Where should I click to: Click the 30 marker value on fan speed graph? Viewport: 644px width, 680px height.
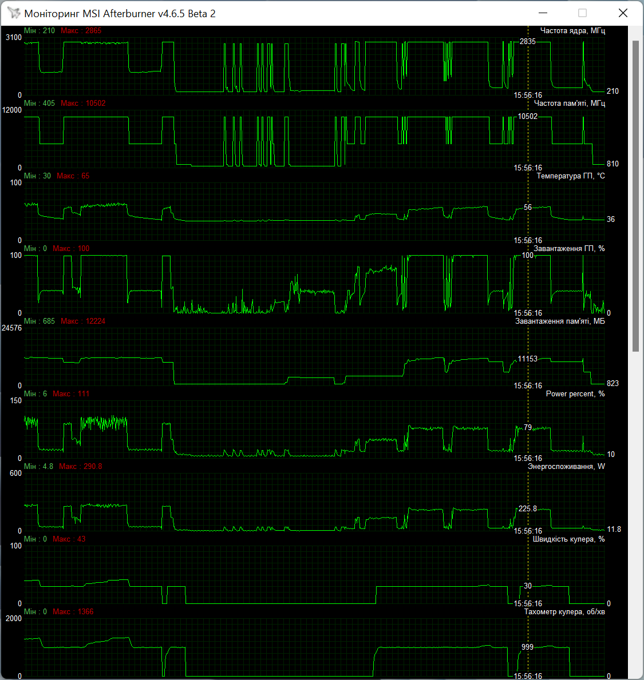(528, 586)
